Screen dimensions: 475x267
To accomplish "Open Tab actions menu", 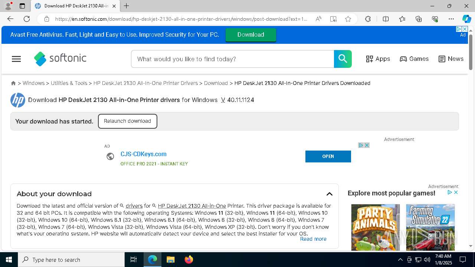I will [22, 6].
